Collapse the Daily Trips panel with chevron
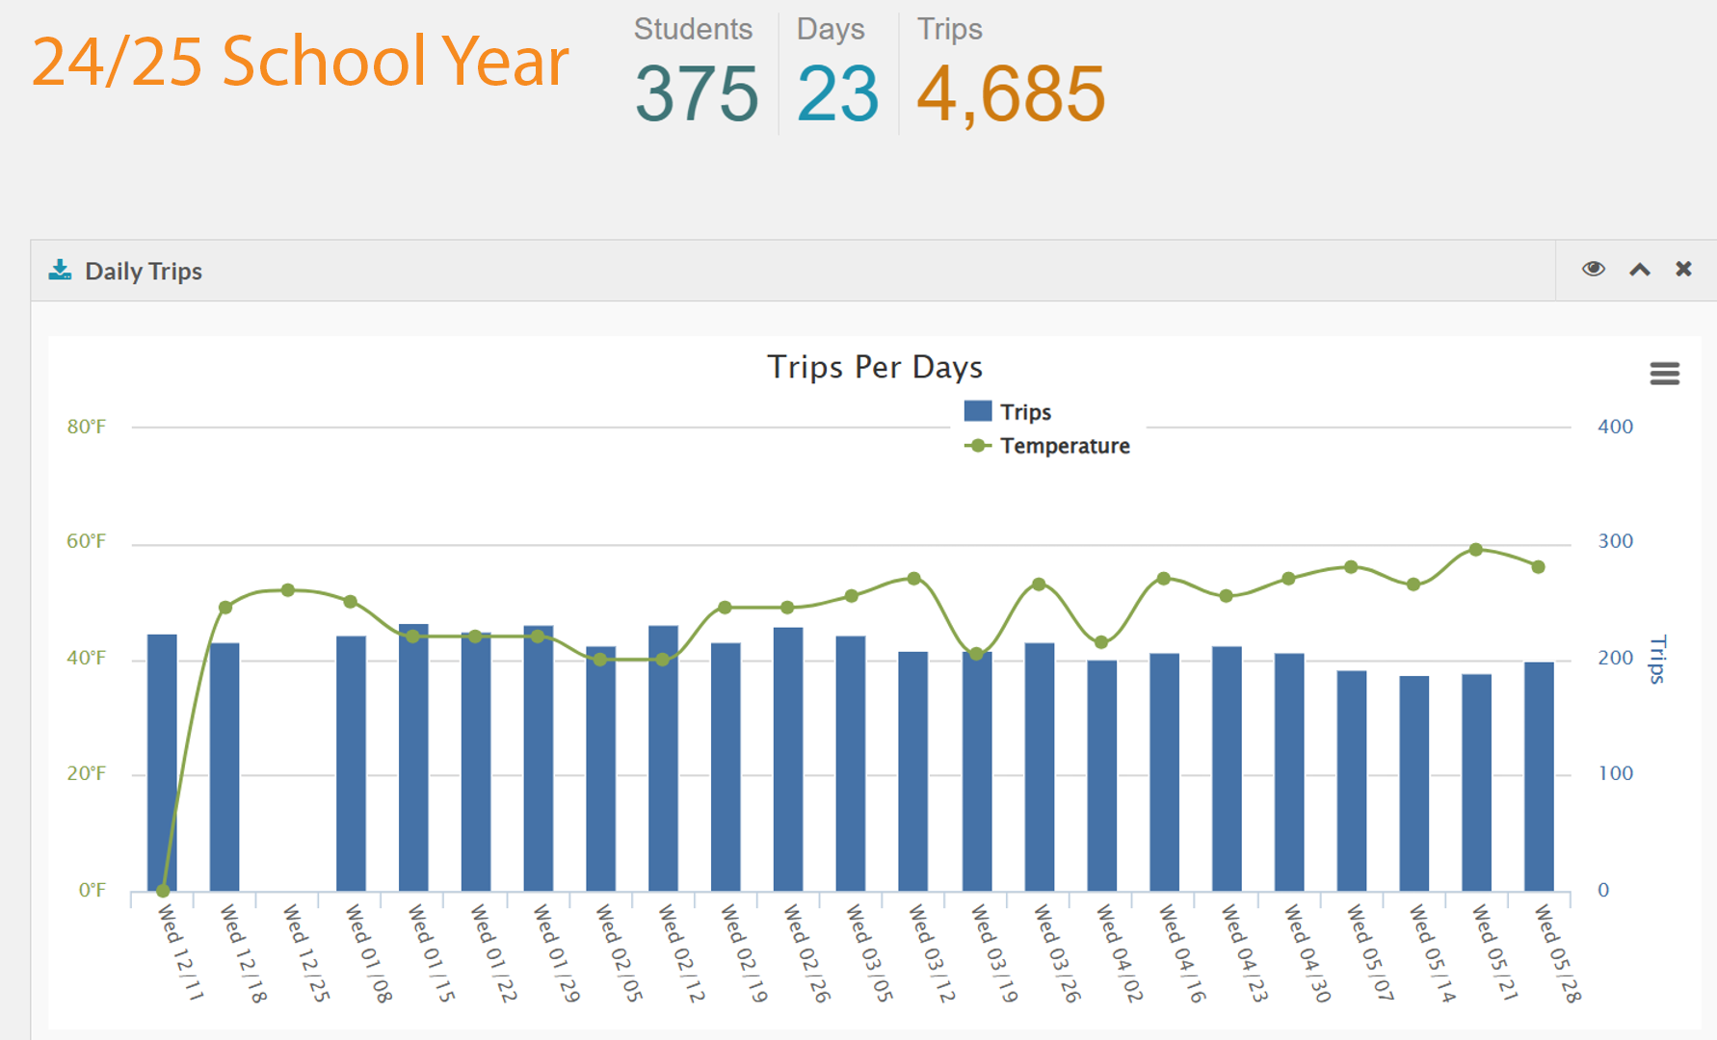The width and height of the screenshot is (1717, 1040). [1640, 270]
